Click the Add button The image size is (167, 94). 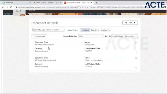(x=129, y=23)
